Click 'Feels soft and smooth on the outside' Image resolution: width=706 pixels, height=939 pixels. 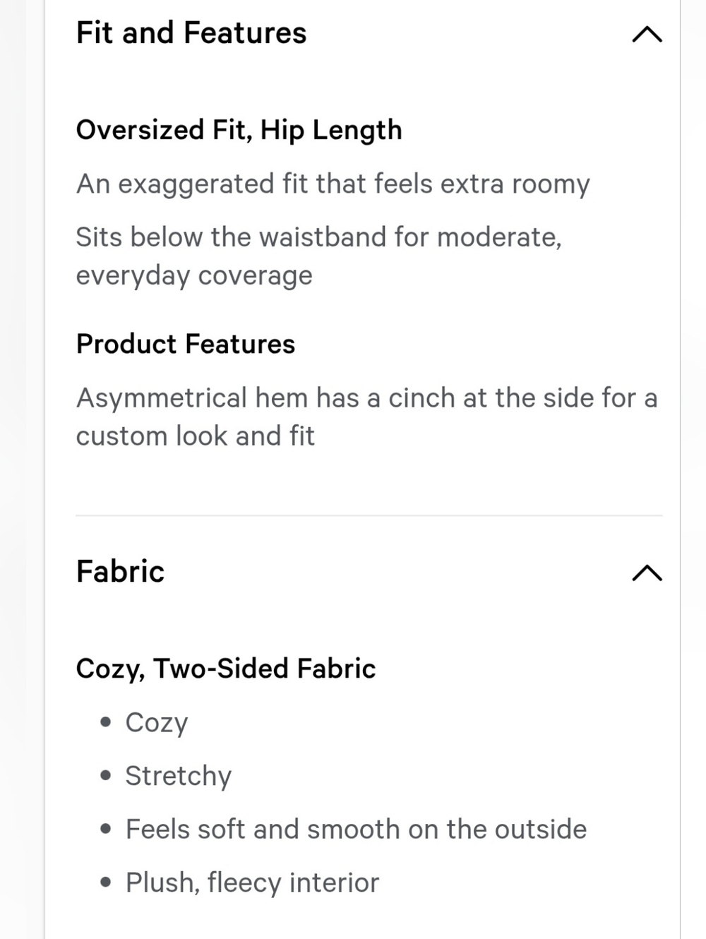[x=356, y=830]
